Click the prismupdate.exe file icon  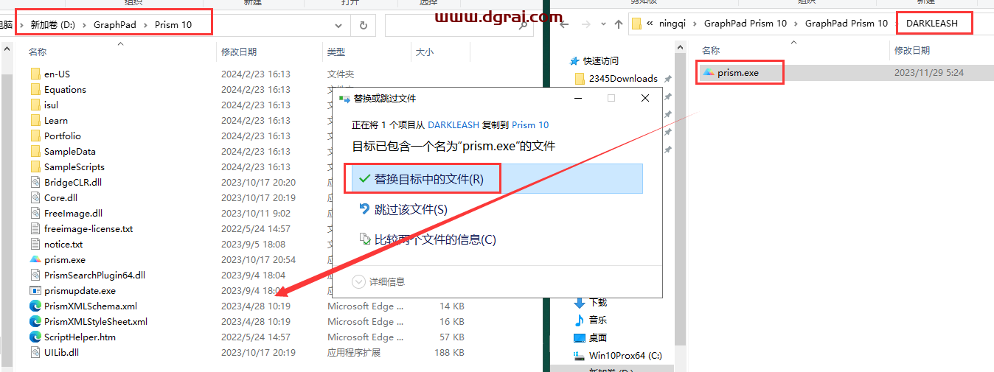(35, 290)
